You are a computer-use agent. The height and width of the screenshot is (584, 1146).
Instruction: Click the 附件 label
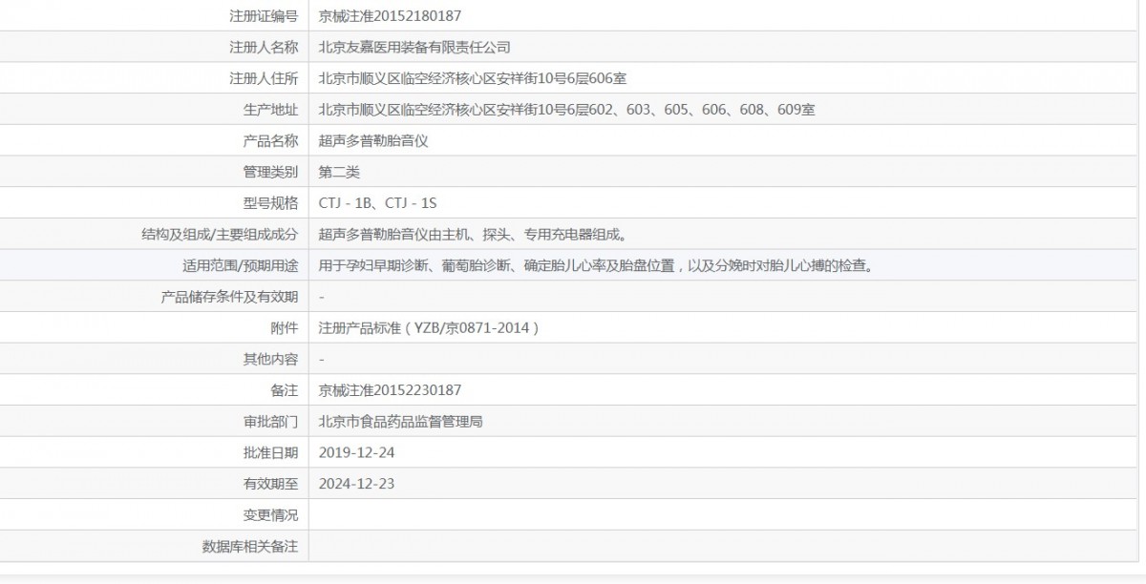pyautogui.click(x=285, y=328)
